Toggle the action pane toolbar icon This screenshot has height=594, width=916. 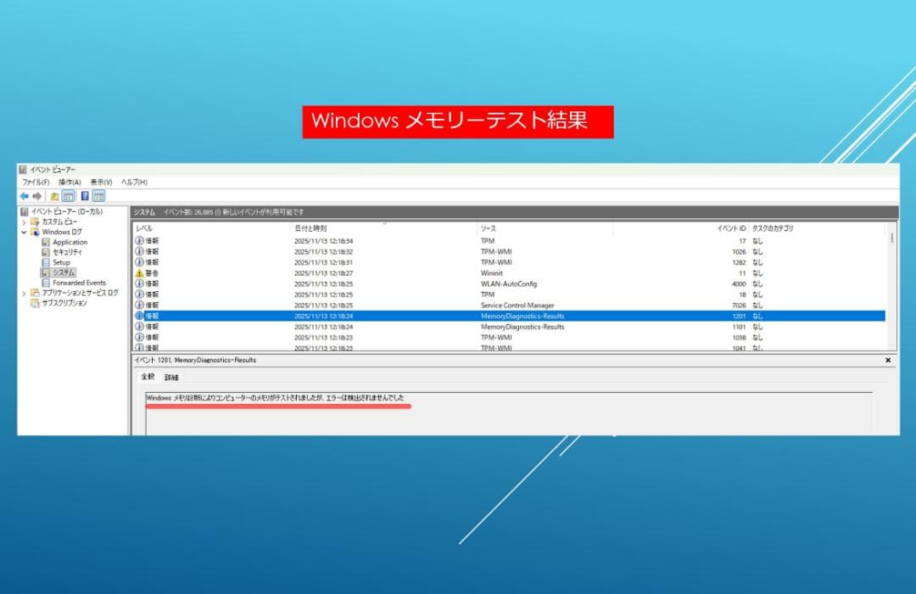(x=99, y=195)
